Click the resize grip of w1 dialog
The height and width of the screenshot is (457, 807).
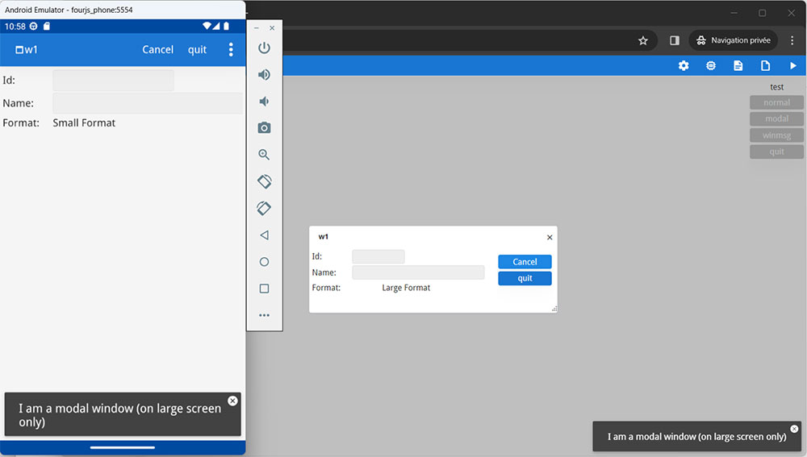554,309
